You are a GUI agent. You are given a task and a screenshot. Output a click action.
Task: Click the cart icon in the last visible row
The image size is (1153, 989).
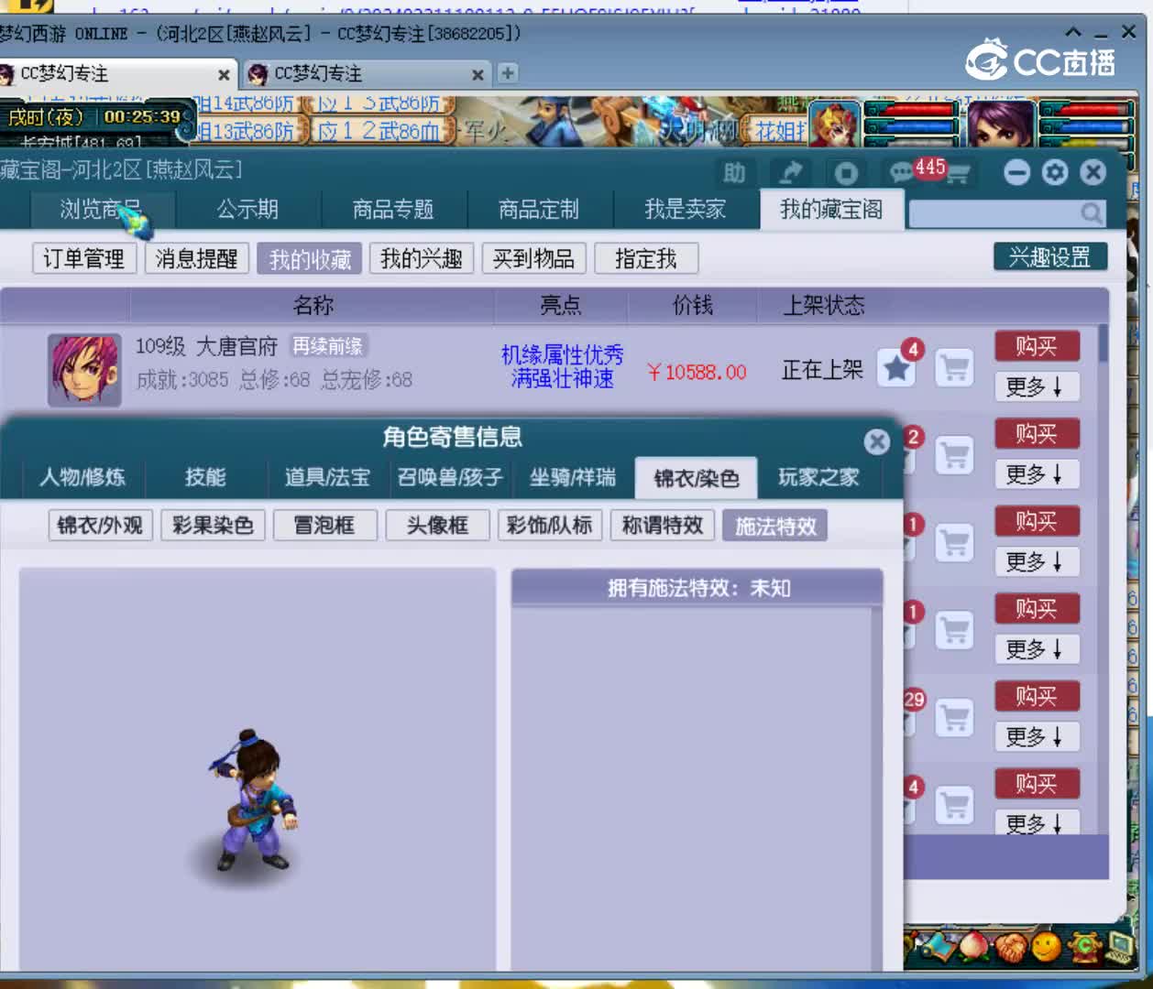[x=954, y=806]
